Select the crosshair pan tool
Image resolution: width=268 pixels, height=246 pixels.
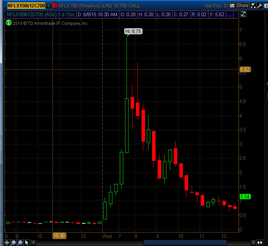tap(7, 242)
